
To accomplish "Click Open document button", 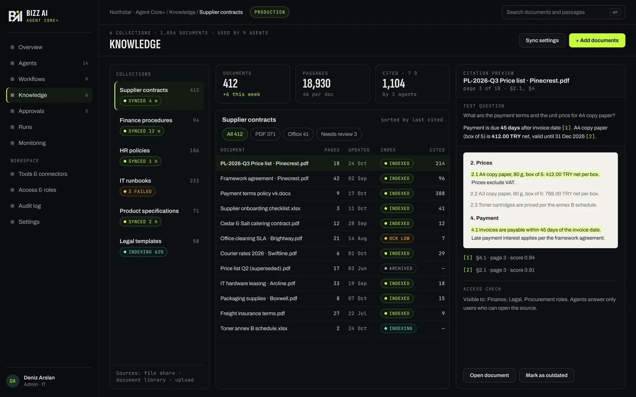I will point(489,375).
